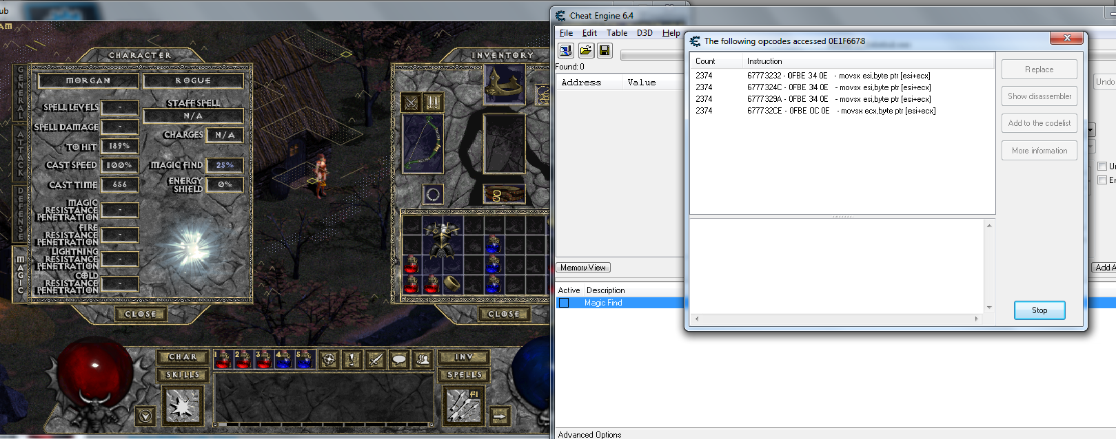Enable the Unrandomizer checkbox at right edge

(1102, 167)
